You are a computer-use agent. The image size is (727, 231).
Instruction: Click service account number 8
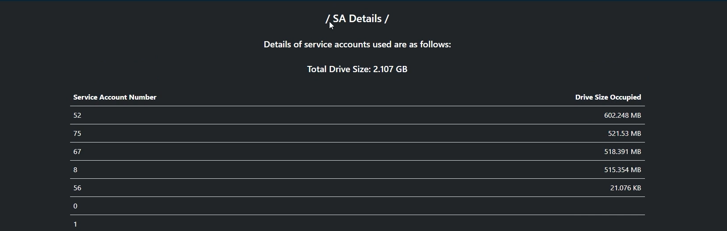click(x=75, y=170)
